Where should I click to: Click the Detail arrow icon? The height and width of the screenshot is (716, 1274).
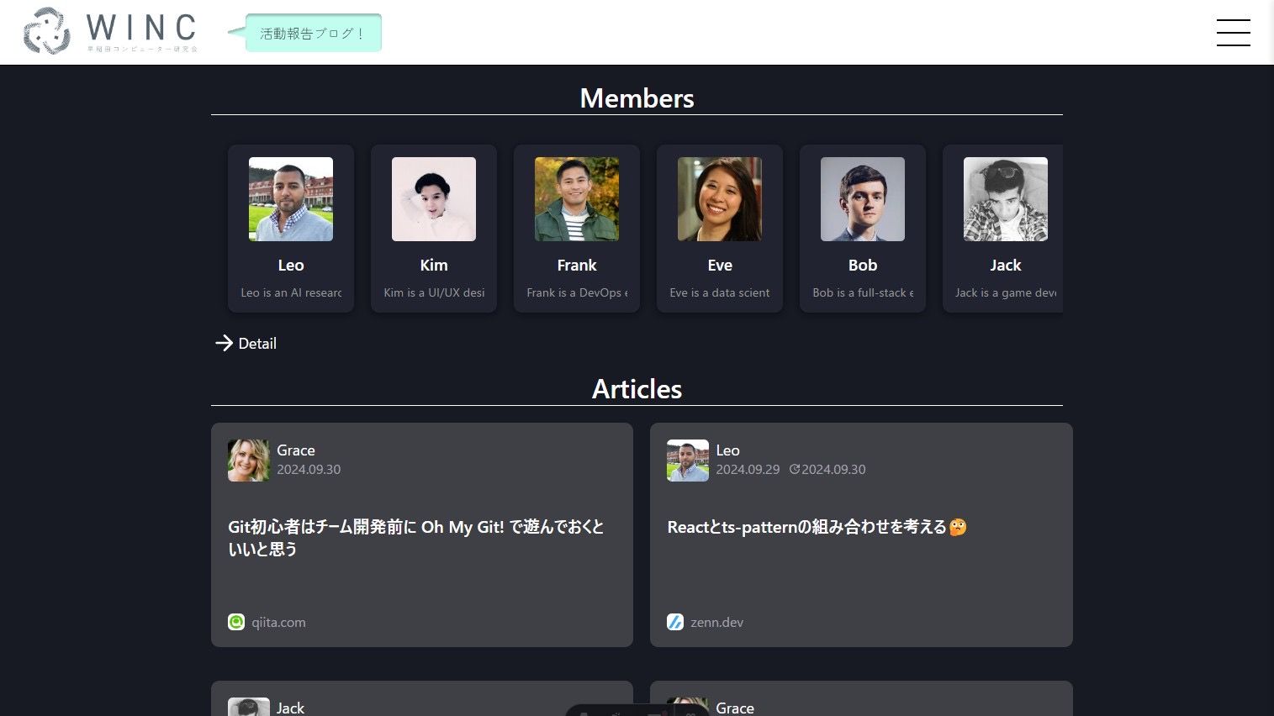(x=224, y=343)
